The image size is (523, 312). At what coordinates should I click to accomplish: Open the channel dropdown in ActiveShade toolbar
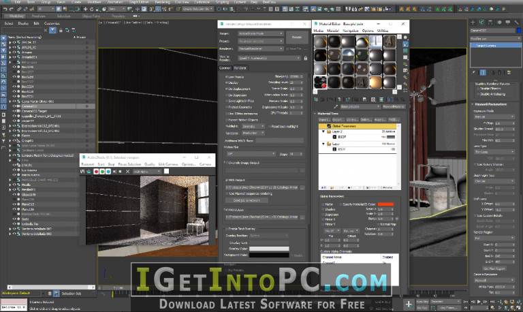[147, 172]
